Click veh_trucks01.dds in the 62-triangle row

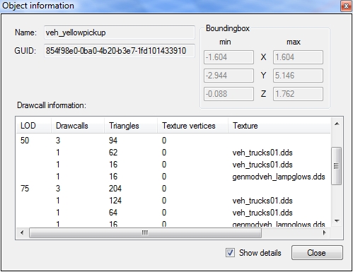(x=262, y=153)
